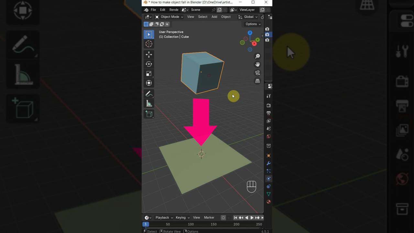Toggle first camera render icon in outliner
The height and width of the screenshot is (233, 414).
267,29
